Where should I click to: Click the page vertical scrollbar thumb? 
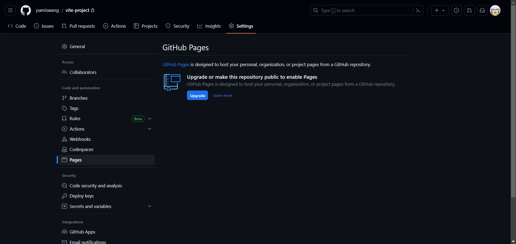[x=513, y=101]
